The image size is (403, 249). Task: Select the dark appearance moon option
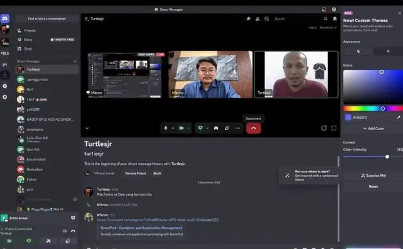click(358, 51)
